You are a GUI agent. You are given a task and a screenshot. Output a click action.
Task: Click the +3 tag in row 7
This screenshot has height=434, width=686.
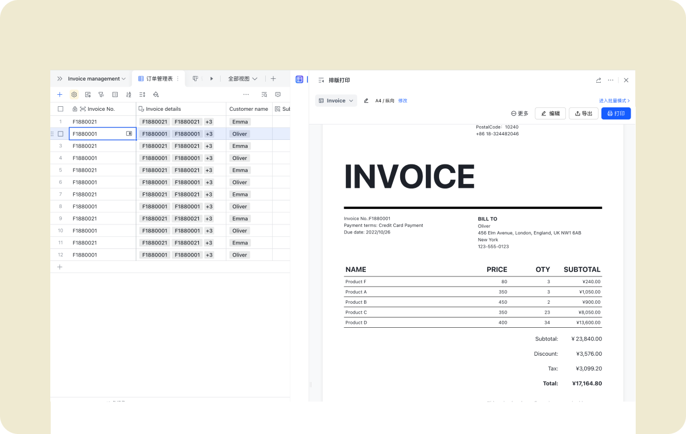pos(209,194)
